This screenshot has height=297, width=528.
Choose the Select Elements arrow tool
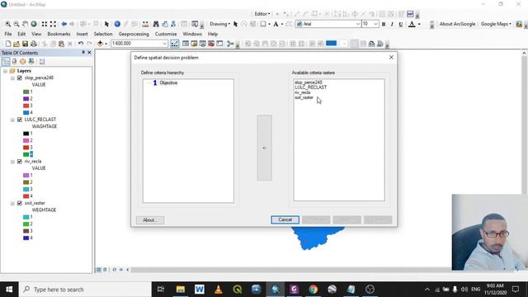click(106, 24)
